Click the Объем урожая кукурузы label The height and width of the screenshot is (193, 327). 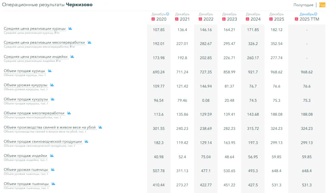pyautogui.click(x=26, y=85)
